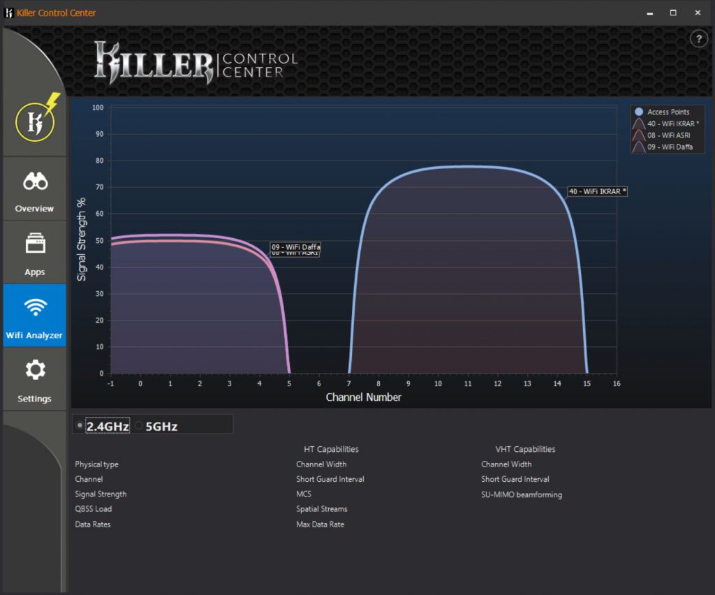
Task: Click the HT Capabilities heading
Action: [x=331, y=449]
